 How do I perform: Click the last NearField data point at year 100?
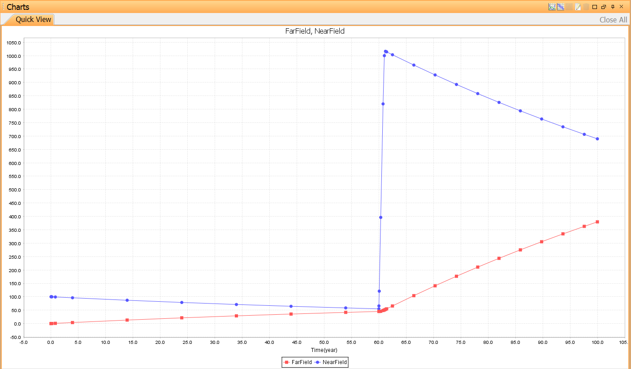[597, 139]
